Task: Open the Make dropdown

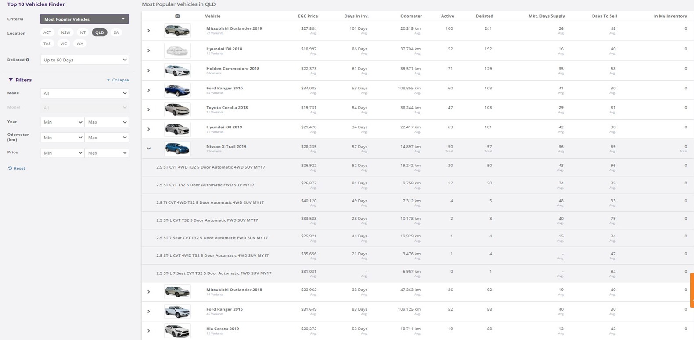Action: coord(84,93)
